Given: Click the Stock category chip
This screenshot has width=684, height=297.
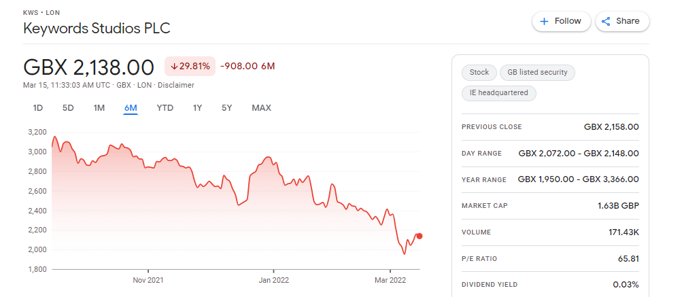Looking at the screenshot, I should [x=479, y=73].
